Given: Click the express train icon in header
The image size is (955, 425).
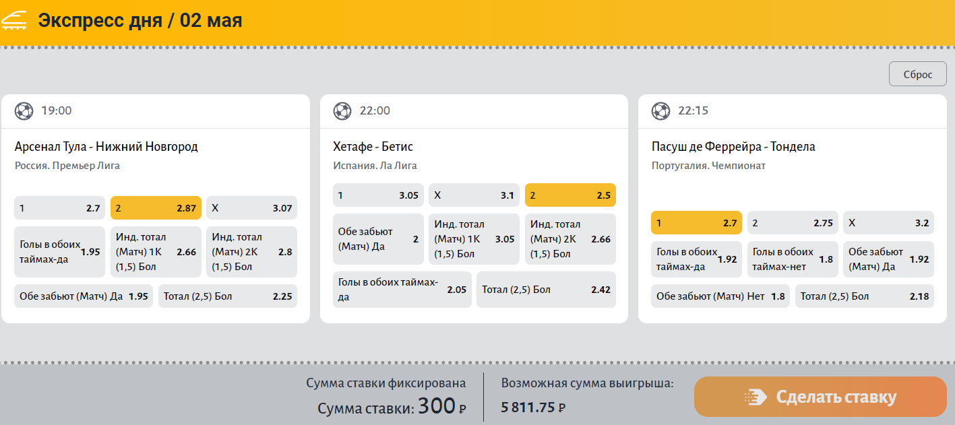Looking at the screenshot, I should (x=15, y=20).
